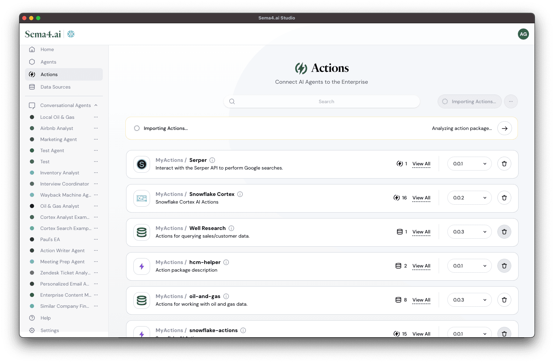Screen dimensions: 554x363
Task: Click info icon next to Snowflake Cortex
Action: (240, 194)
